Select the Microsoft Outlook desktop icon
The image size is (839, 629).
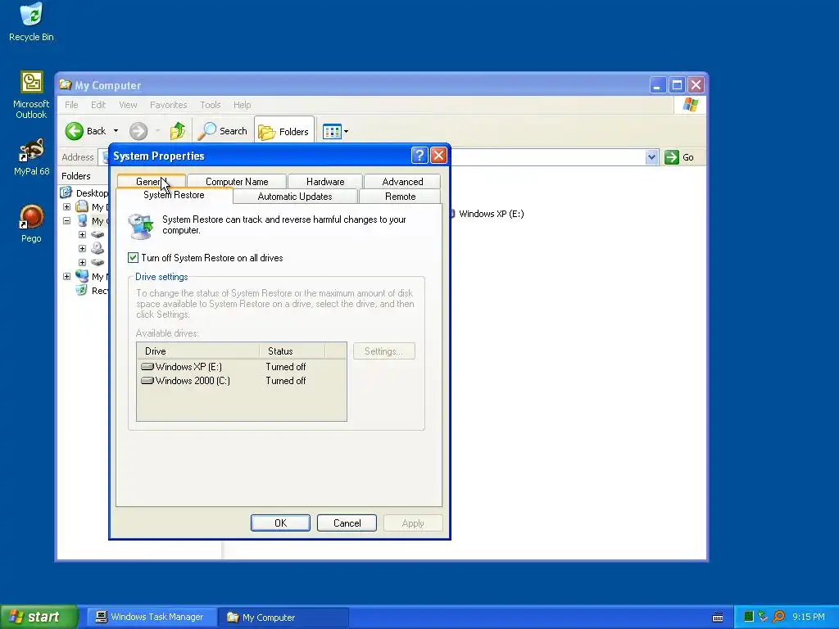click(31, 95)
